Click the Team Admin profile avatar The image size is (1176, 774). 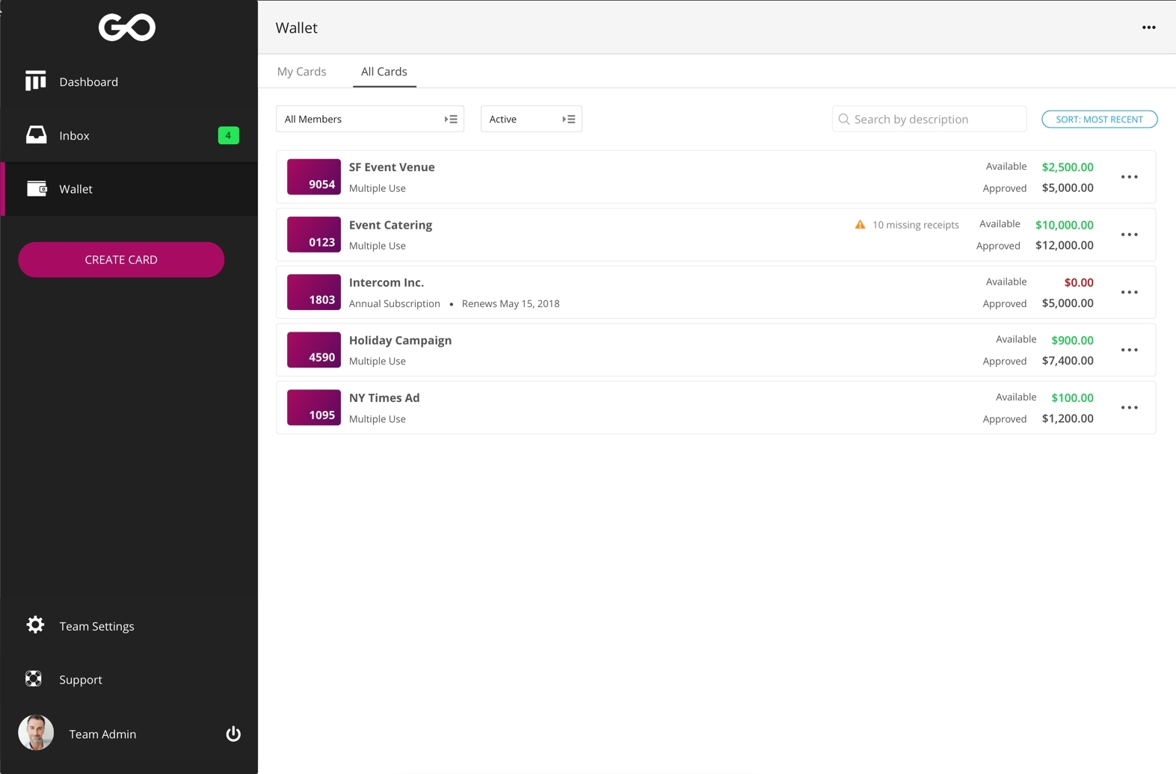(x=36, y=733)
